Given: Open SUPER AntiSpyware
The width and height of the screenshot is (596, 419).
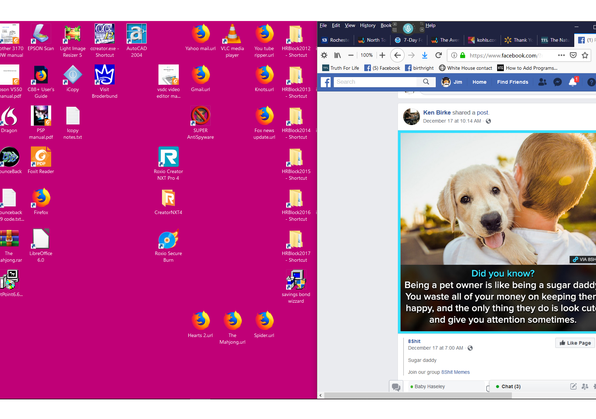Looking at the screenshot, I should 200,116.
